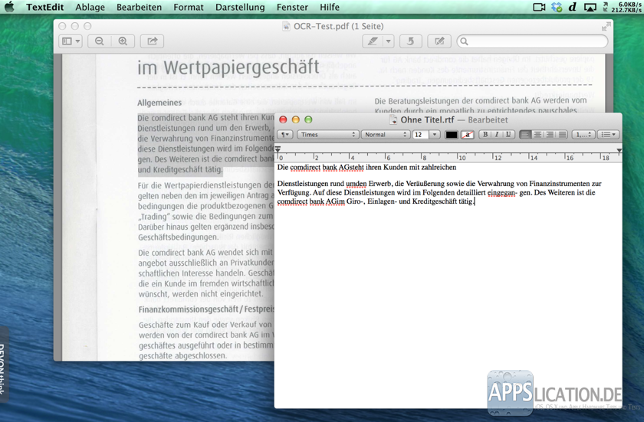Click the Share button in Preview toolbar

point(152,41)
